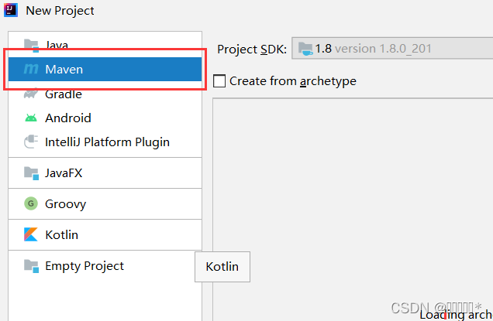Choose Gradle in project list
493x321 pixels.
pos(105,94)
